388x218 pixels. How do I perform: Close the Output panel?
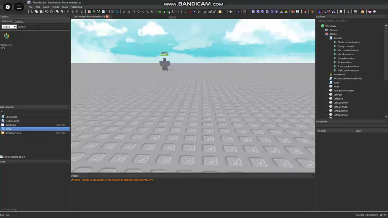(313, 176)
